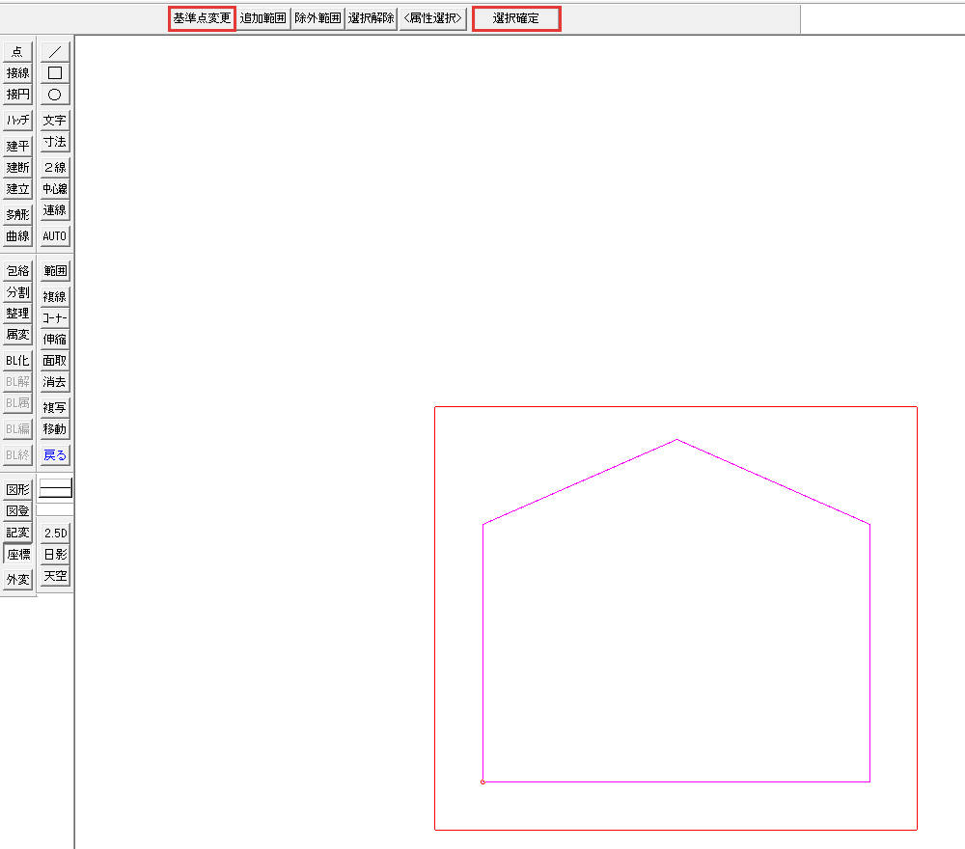The image size is (965, 849).
Task: Select the 分割 divide tool
Action: (x=17, y=292)
